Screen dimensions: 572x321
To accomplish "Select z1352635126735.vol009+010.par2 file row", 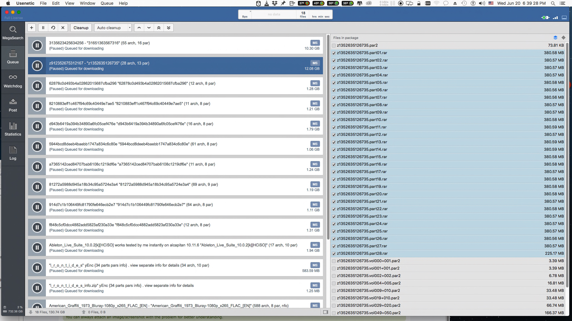I will pyautogui.click(x=448, y=291).
